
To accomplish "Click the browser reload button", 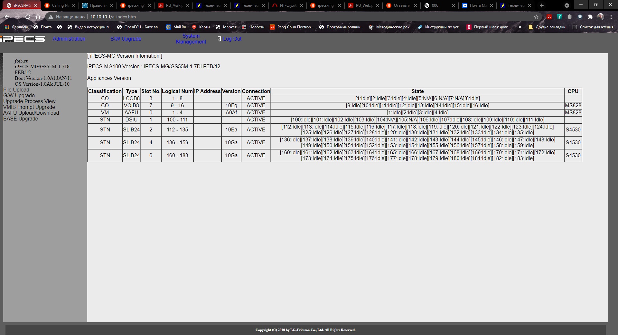I will pos(28,17).
